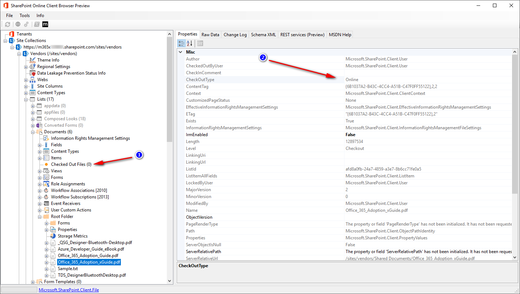Click the Refresh toolbar icon
The height and width of the screenshot is (294, 520).
tap(8, 24)
